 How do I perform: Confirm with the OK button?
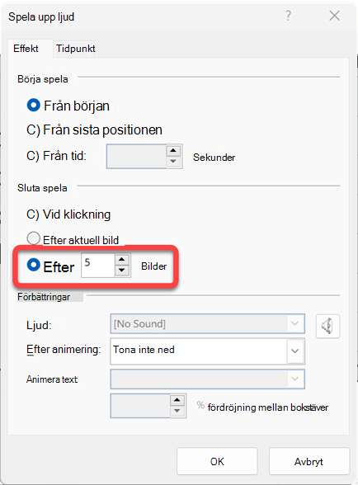click(x=217, y=461)
